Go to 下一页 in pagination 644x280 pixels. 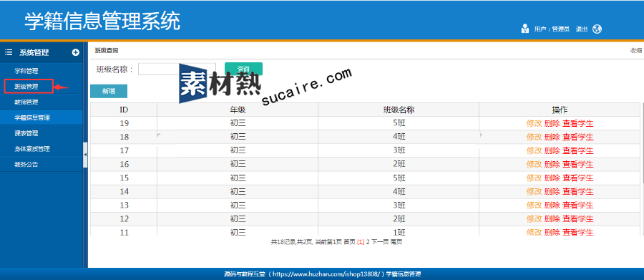(x=380, y=242)
